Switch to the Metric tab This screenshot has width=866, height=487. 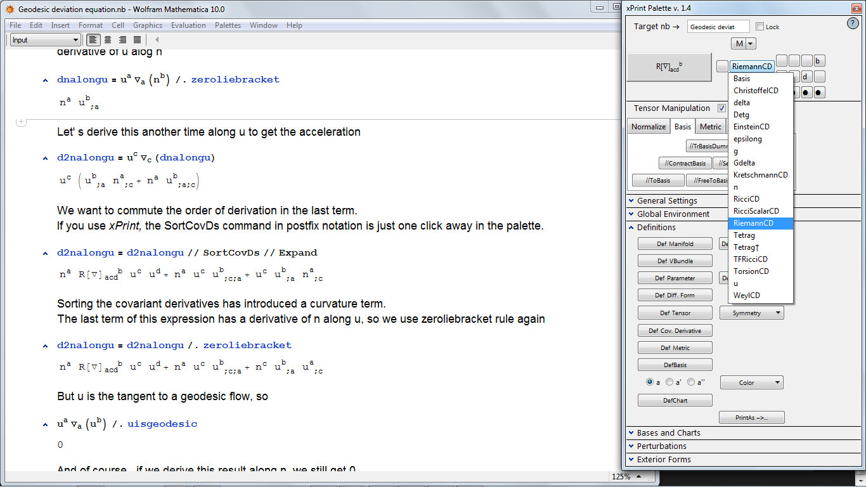(x=711, y=127)
